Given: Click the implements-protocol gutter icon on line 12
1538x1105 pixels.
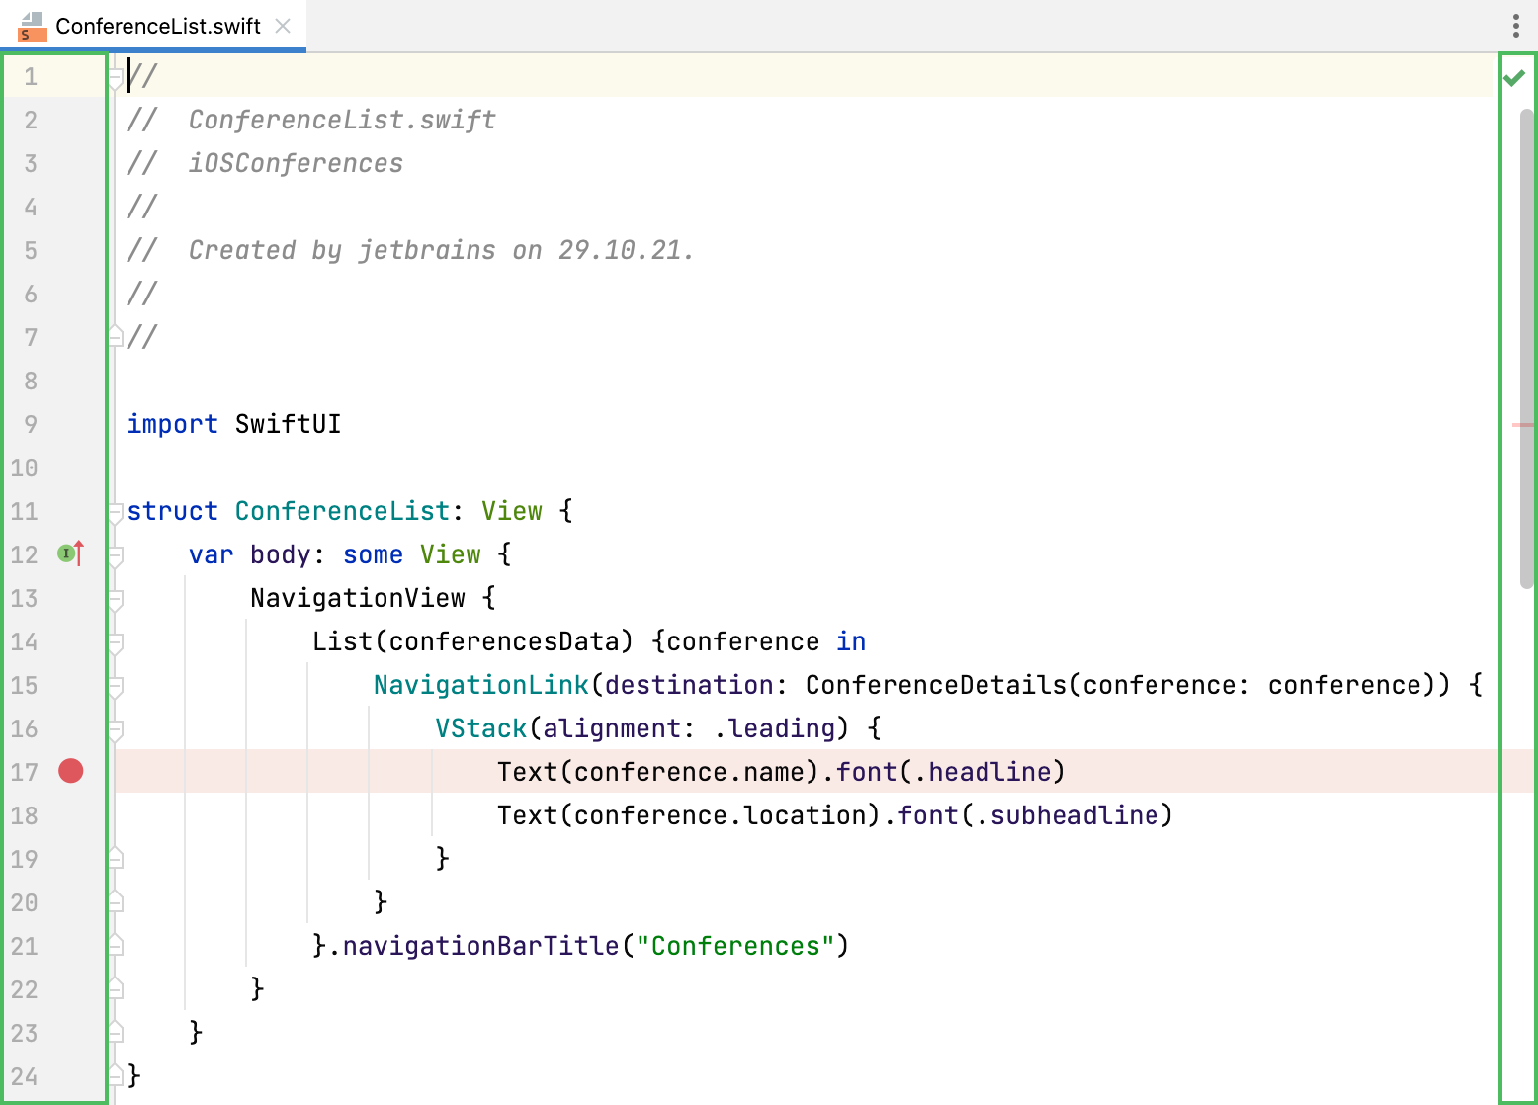Looking at the screenshot, I should (71, 553).
